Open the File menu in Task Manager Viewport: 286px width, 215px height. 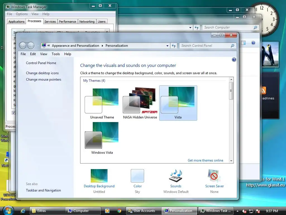9,14
